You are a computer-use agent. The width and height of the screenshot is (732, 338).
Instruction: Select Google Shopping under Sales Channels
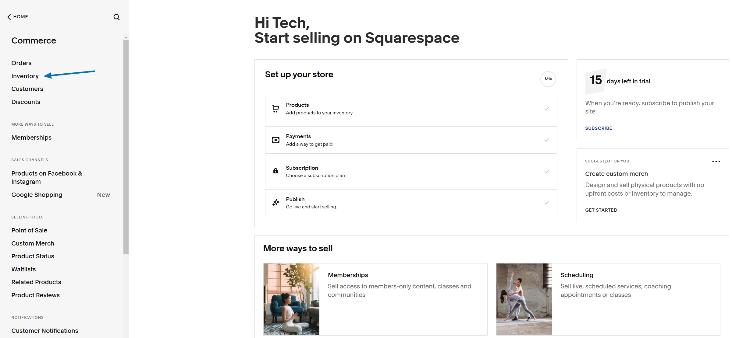click(x=37, y=195)
